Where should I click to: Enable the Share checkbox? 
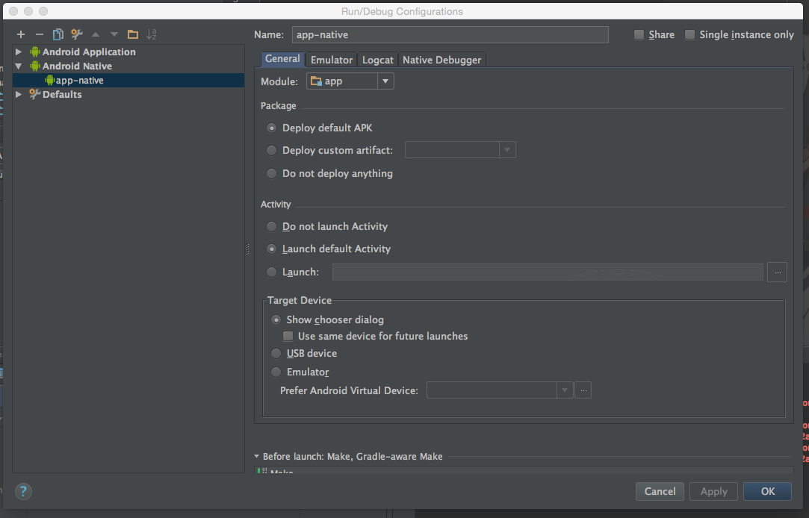[639, 34]
